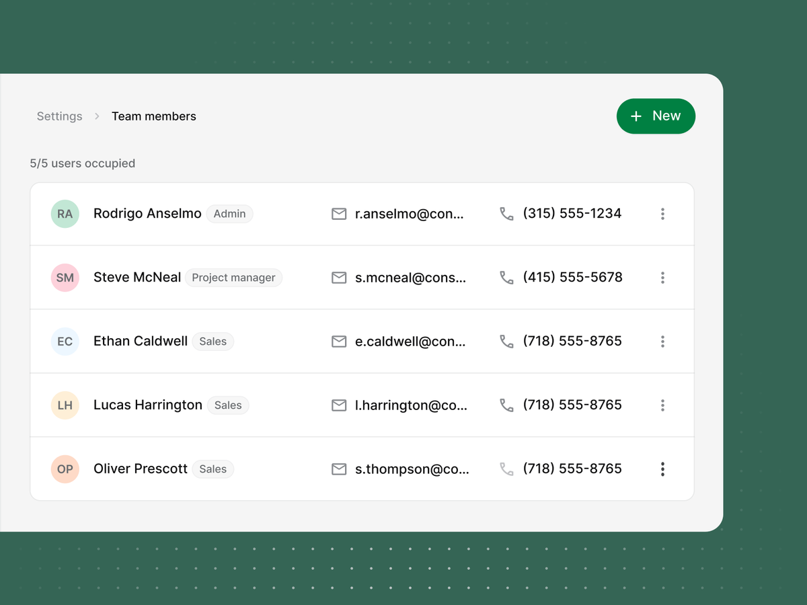
Task: Click the mail icon beside s.thompson email
Action: coord(339,469)
